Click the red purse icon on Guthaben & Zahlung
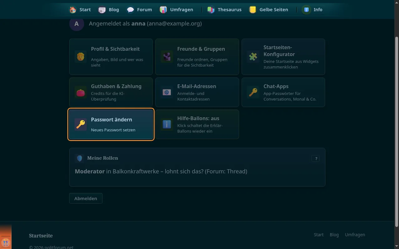The width and height of the screenshot is (399, 249). tap(80, 92)
